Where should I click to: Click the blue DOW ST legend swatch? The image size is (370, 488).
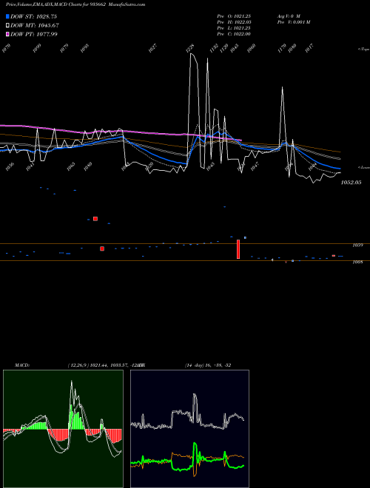pyautogui.click(x=7, y=16)
